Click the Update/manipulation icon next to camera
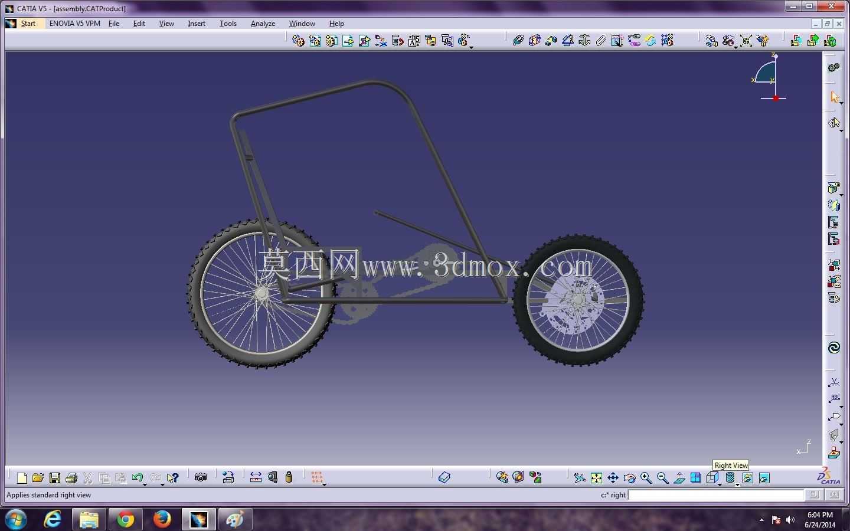Viewport: 850px width, 531px height. tap(228, 478)
